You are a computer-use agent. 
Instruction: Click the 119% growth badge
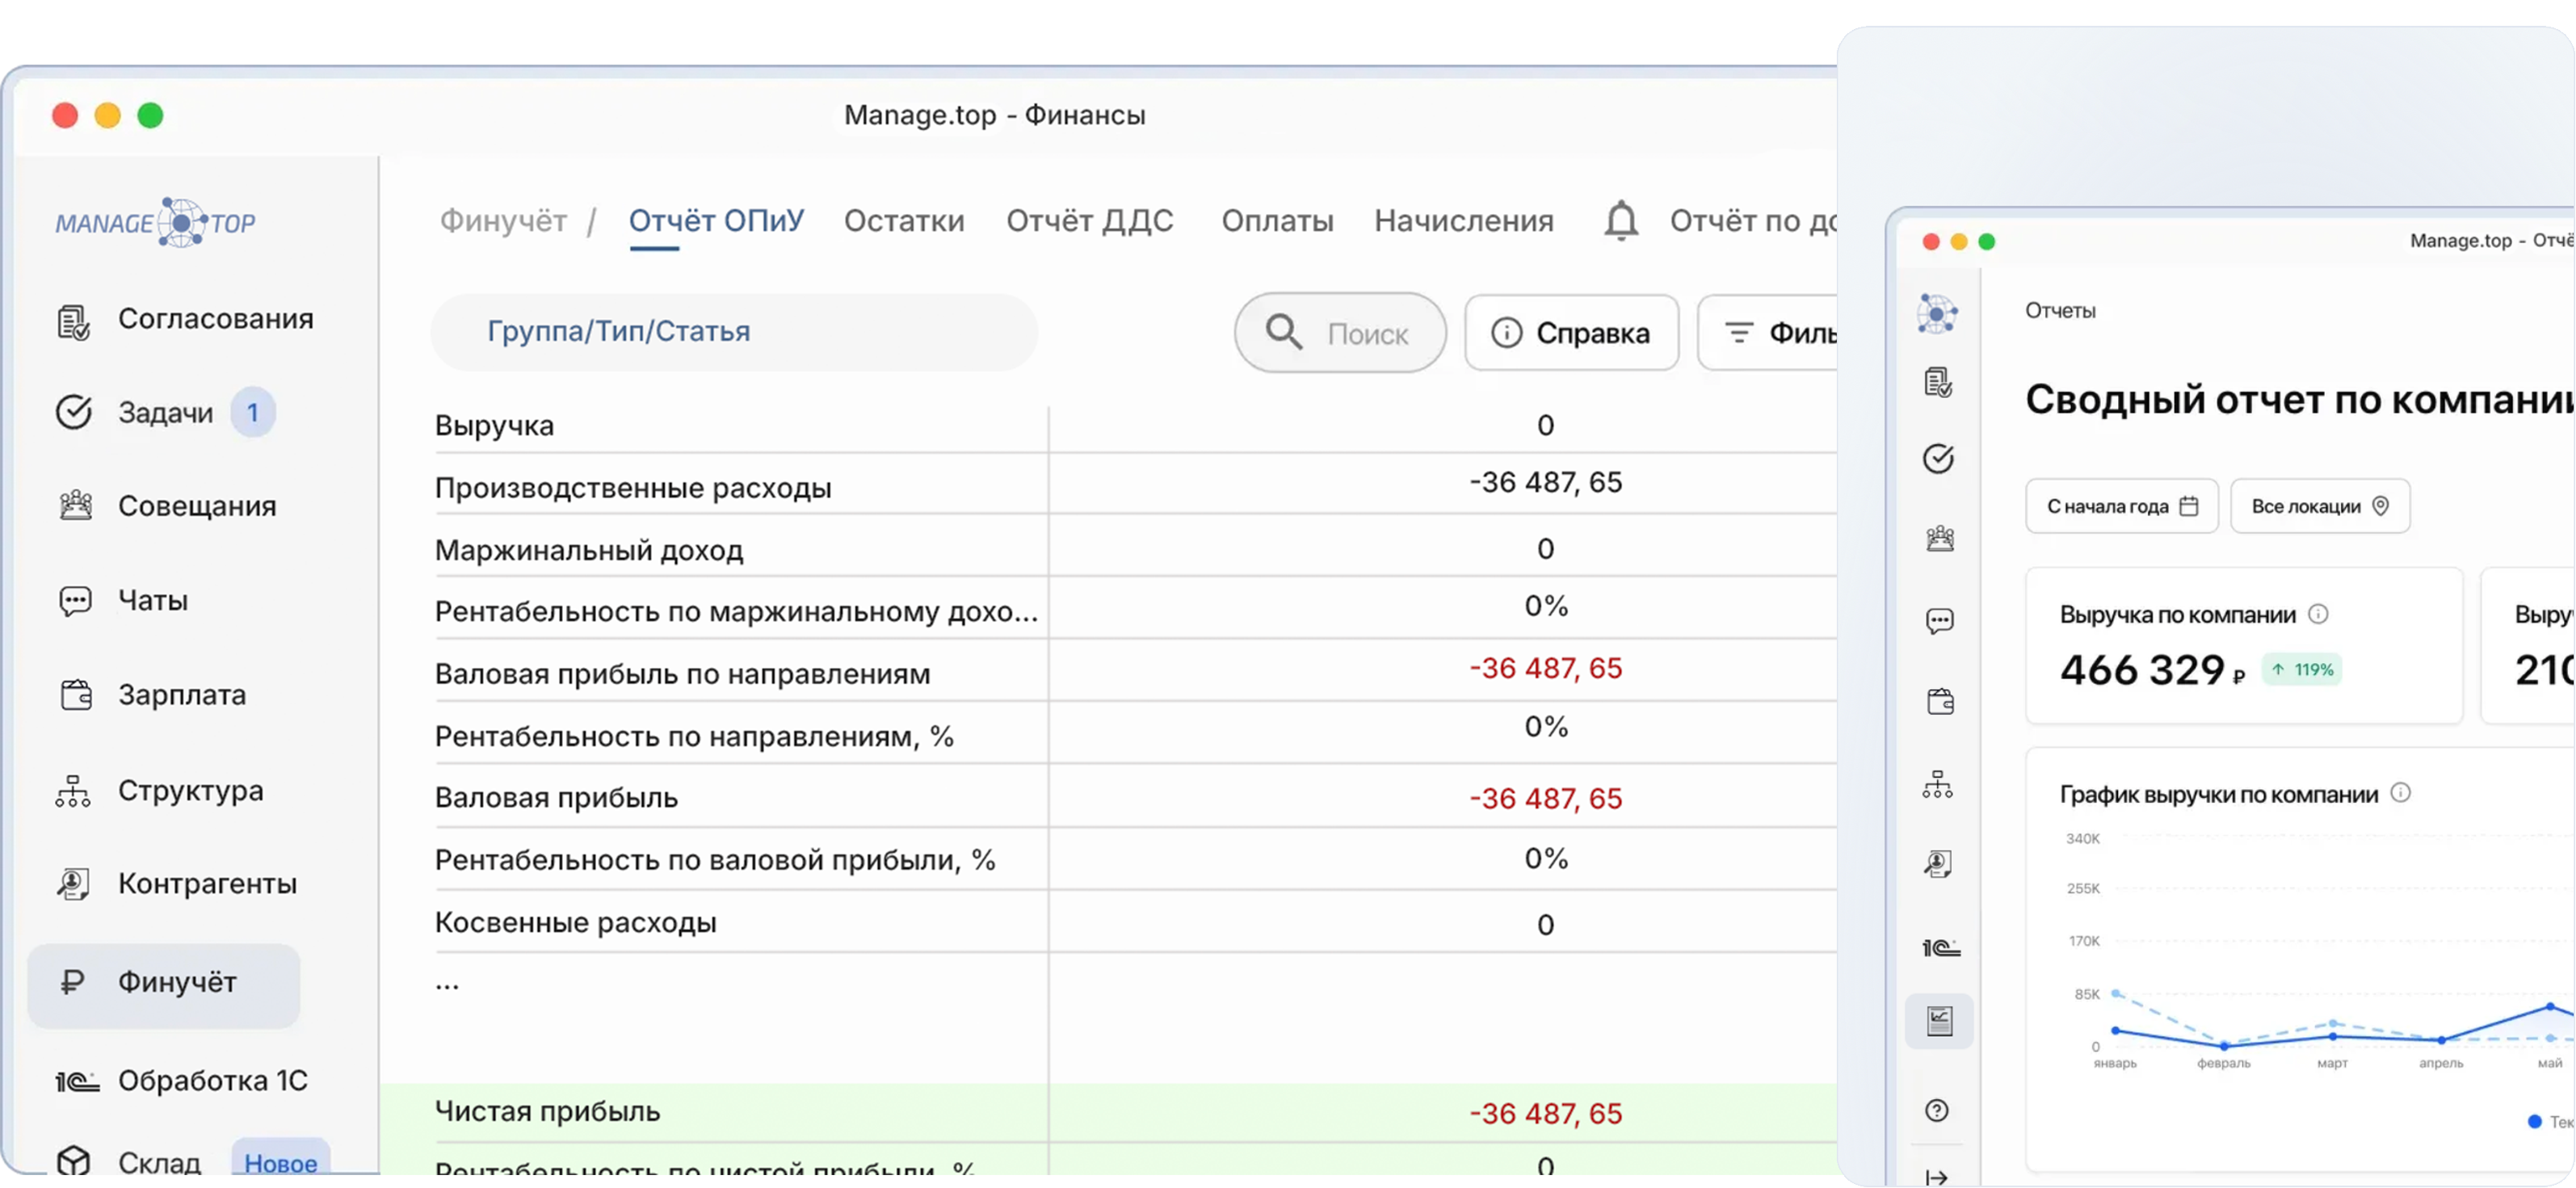click(2301, 669)
